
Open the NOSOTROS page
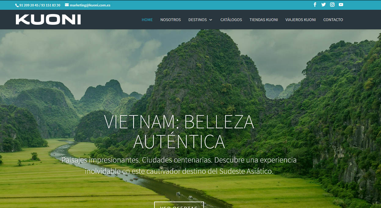[x=171, y=20]
